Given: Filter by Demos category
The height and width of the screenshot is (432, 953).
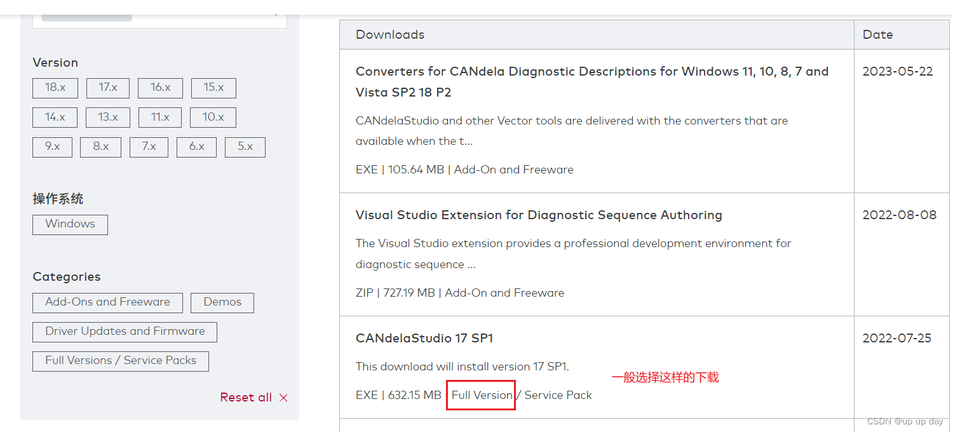Looking at the screenshot, I should pos(222,302).
